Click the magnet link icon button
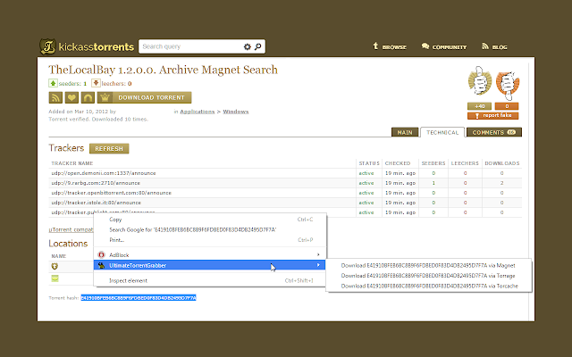572x357 pixels. 88,97
